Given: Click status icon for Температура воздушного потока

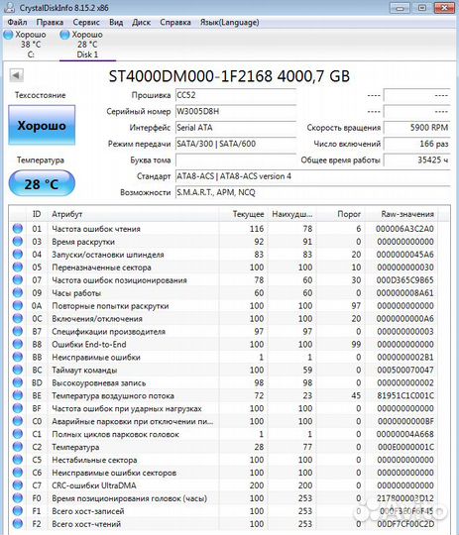Looking at the screenshot, I should pyautogui.click(x=18, y=395).
